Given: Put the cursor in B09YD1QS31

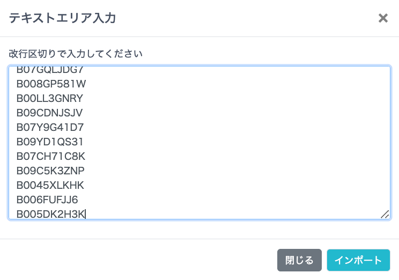Looking at the screenshot, I should pos(50,142).
